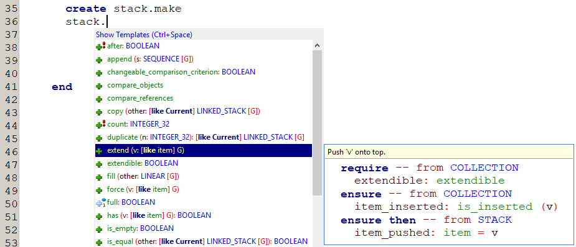Click the 'stack.' text on line 36
Screen dimensions: 576x247
click(x=85, y=22)
